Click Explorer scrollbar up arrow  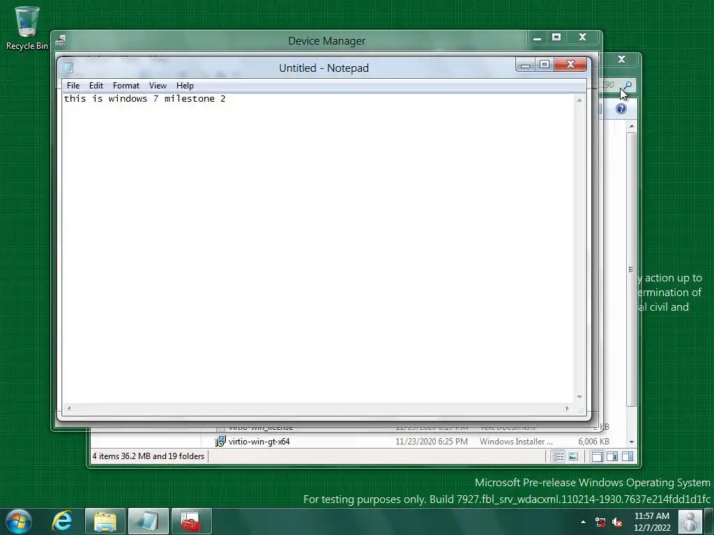tap(632, 125)
